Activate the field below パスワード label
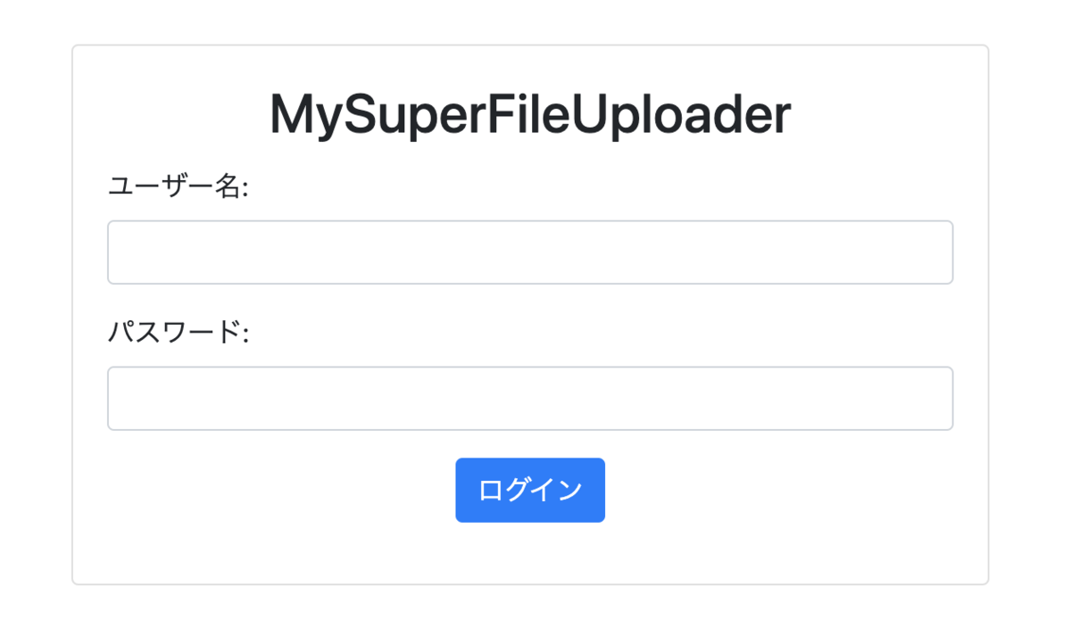Image resolution: width=1071 pixels, height=644 pixels. coord(530,398)
